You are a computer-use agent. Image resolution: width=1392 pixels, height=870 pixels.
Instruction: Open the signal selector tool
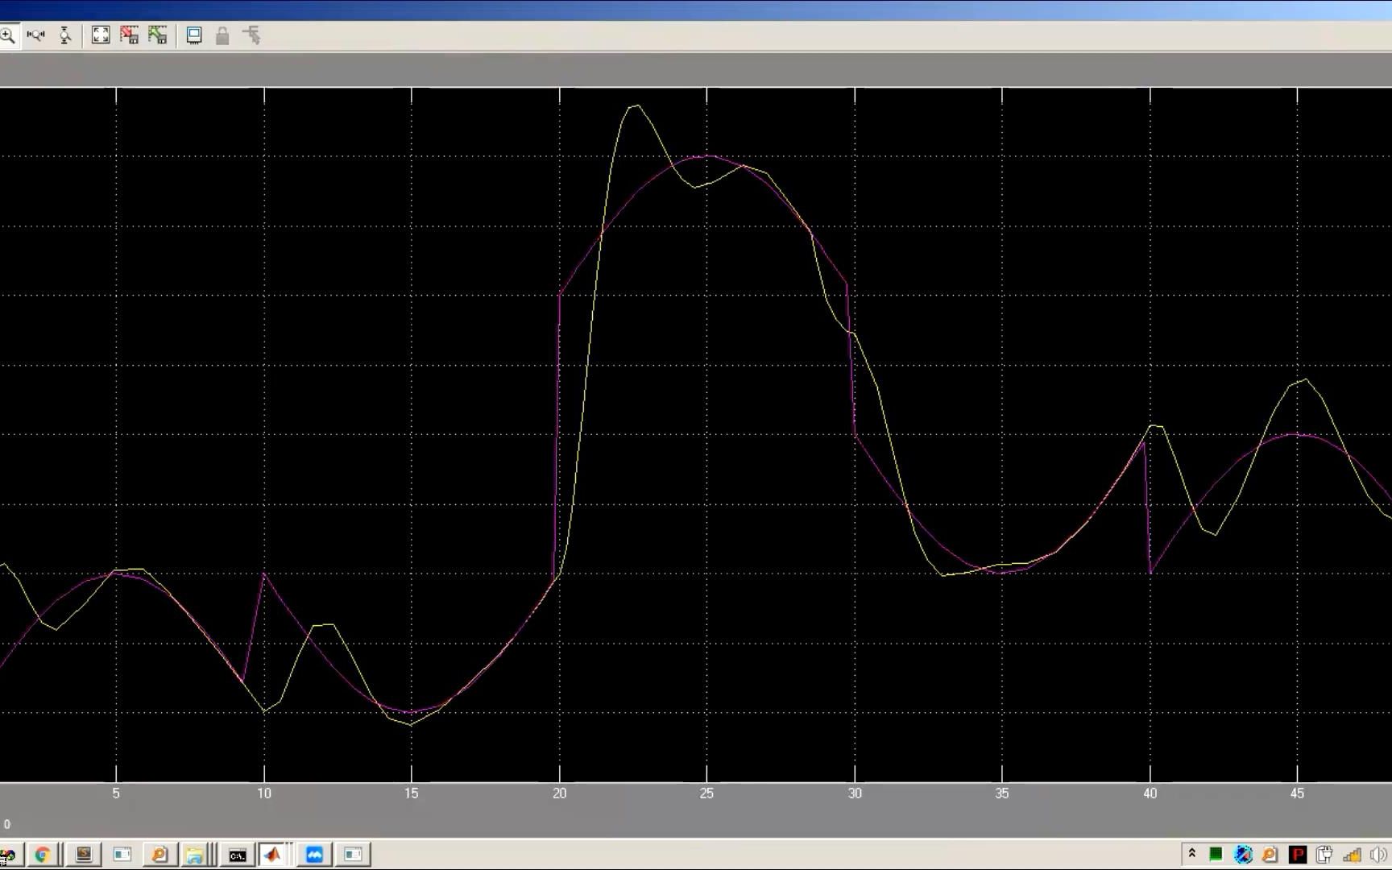(251, 35)
